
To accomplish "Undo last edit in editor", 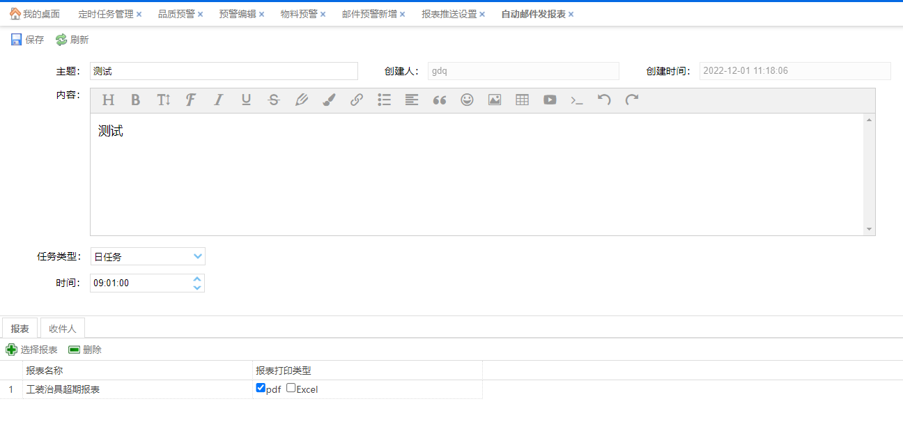I will coord(604,100).
